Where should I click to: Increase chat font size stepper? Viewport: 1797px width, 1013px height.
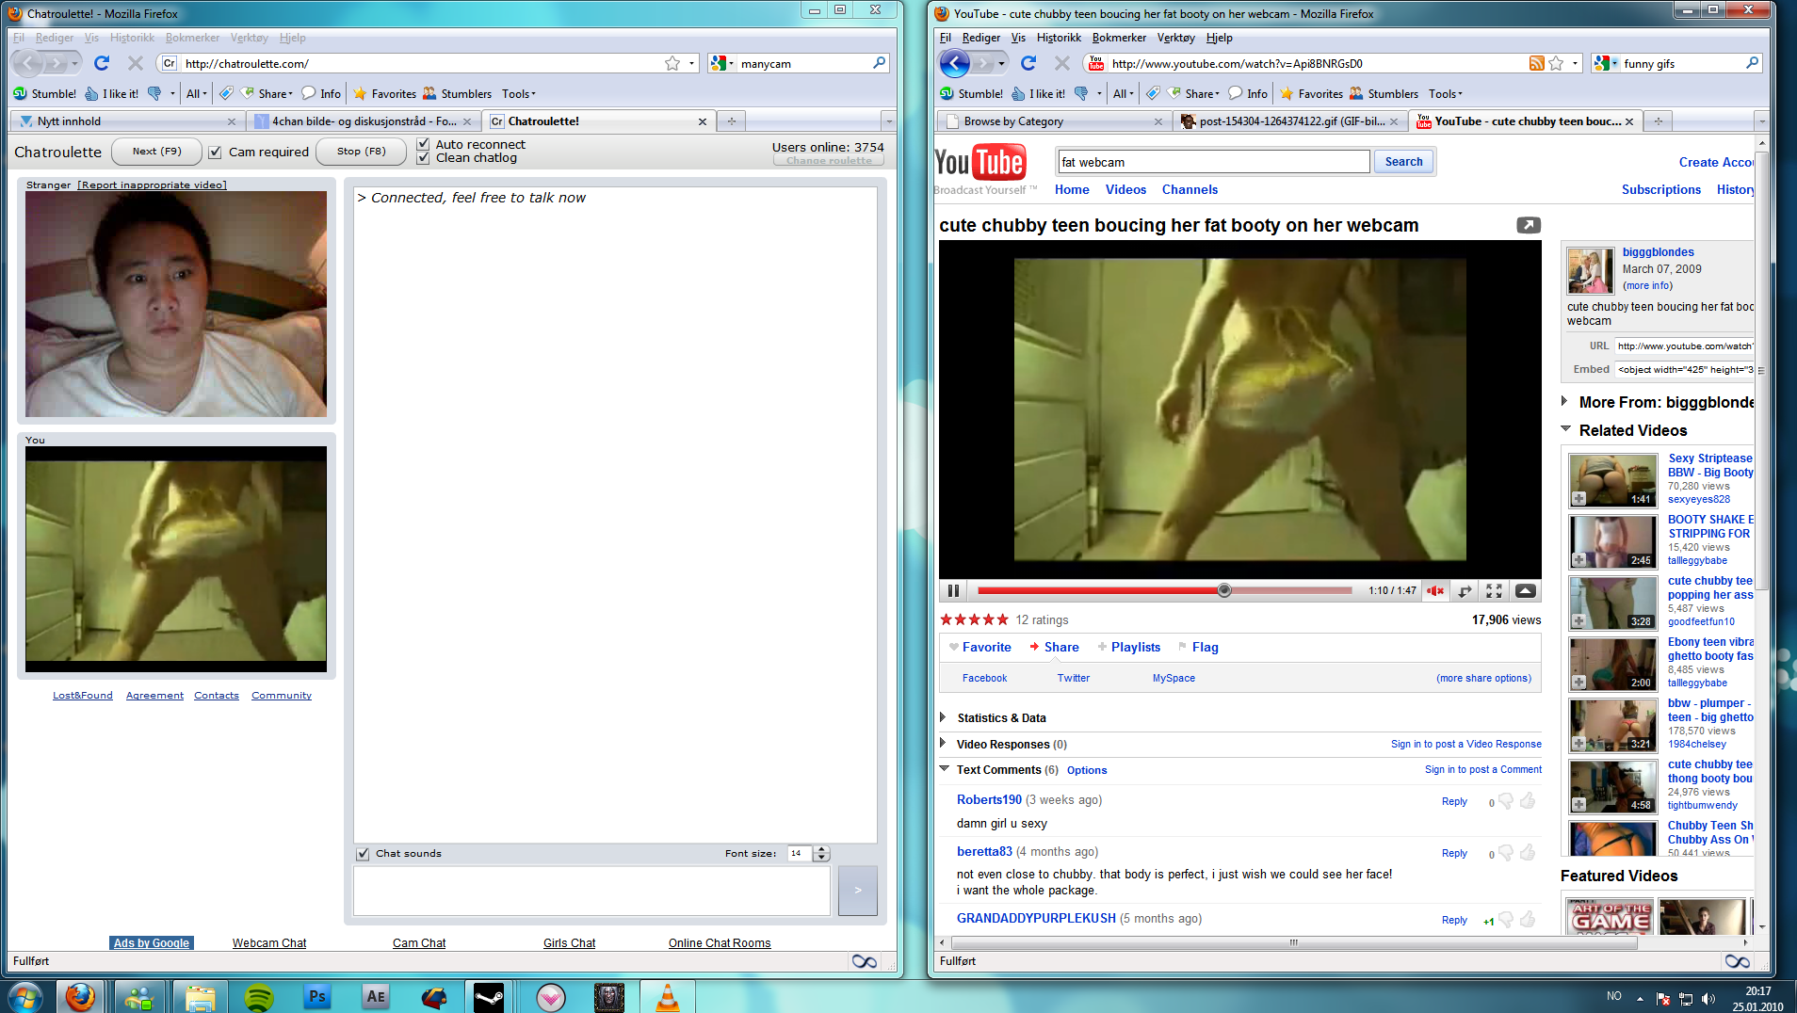pyautogui.click(x=821, y=849)
